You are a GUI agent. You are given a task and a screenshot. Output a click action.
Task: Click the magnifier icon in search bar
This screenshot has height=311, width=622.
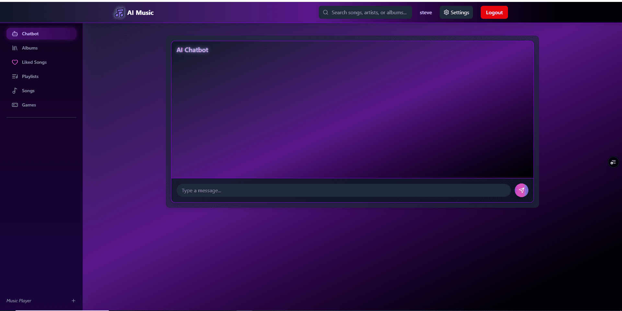[x=326, y=12]
